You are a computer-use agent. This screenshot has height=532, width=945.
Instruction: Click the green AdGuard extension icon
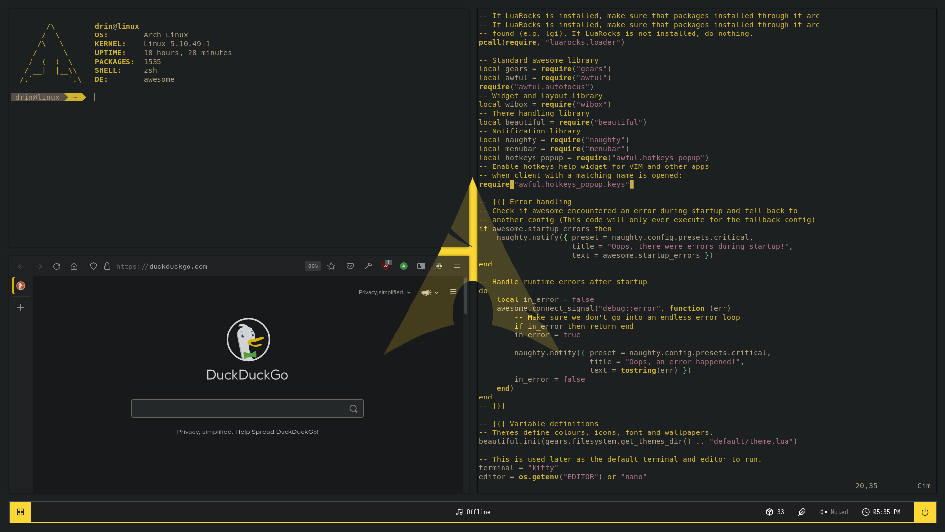coord(404,266)
